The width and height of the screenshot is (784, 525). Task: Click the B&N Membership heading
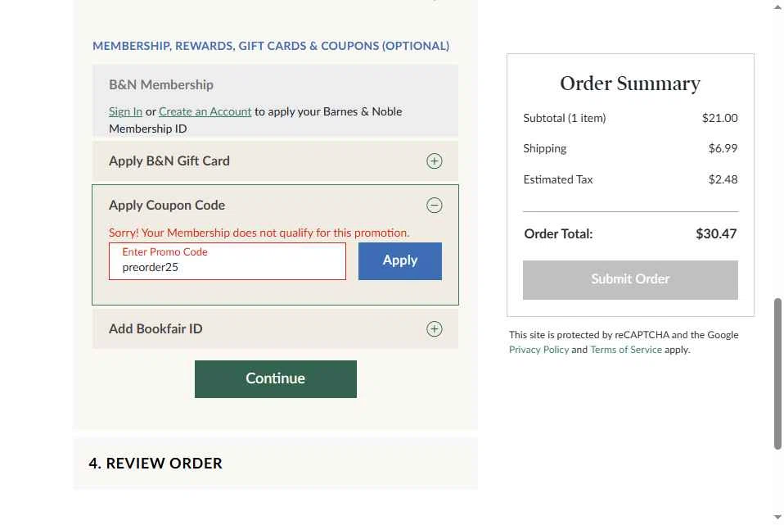(161, 85)
